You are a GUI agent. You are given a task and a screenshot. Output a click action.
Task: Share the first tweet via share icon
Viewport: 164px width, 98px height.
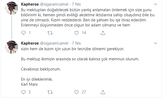103,33
